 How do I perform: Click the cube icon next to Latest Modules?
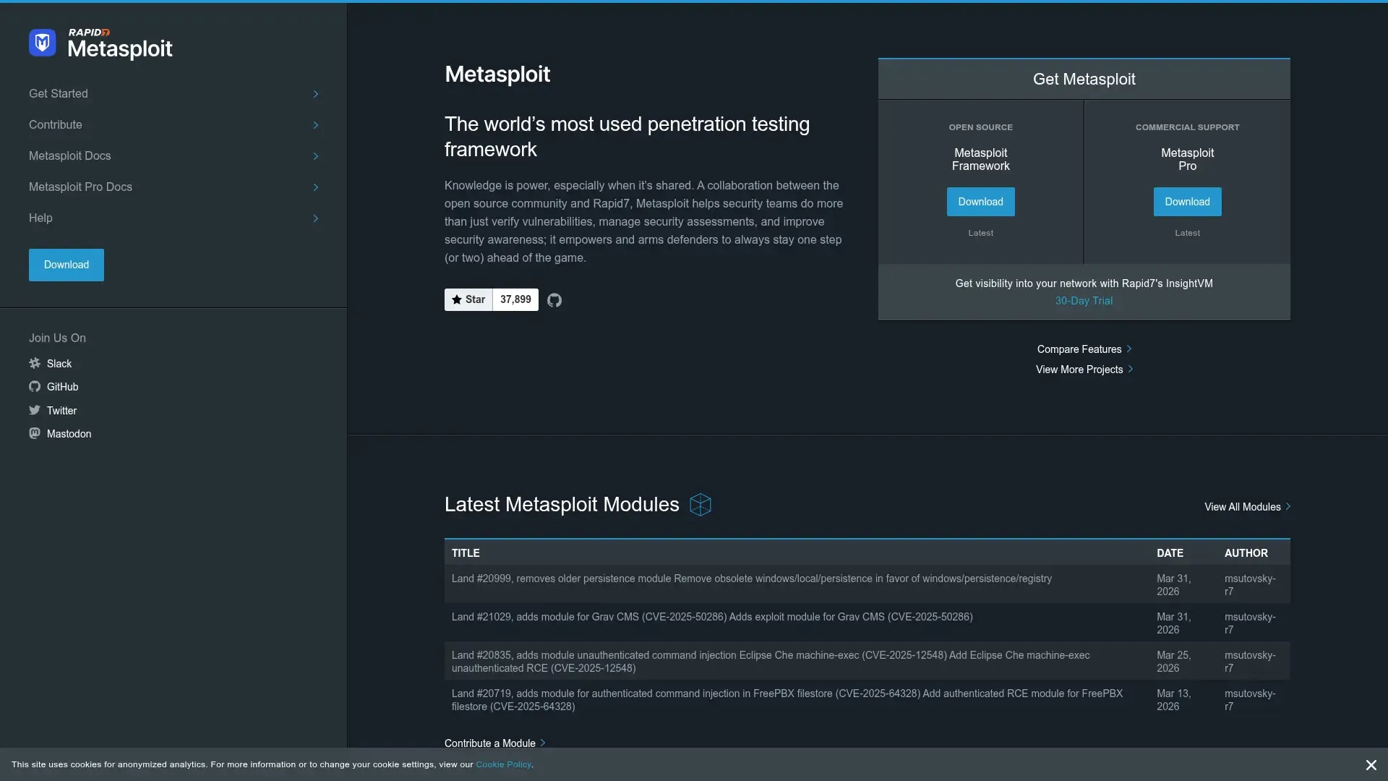(x=701, y=505)
